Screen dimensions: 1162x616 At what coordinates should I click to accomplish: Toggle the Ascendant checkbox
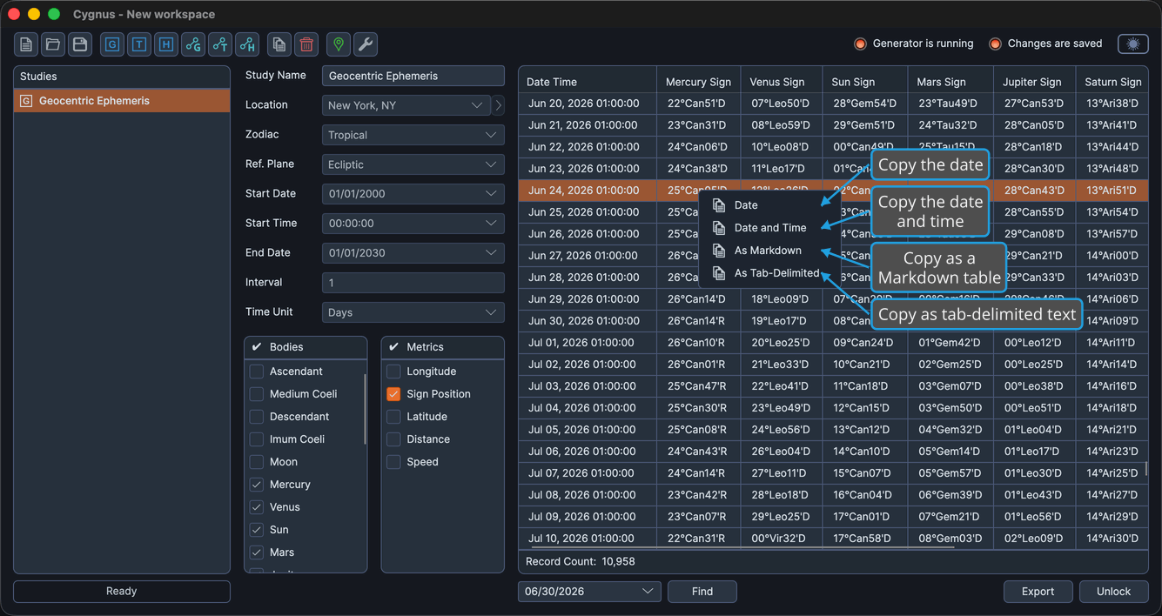[257, 372]
